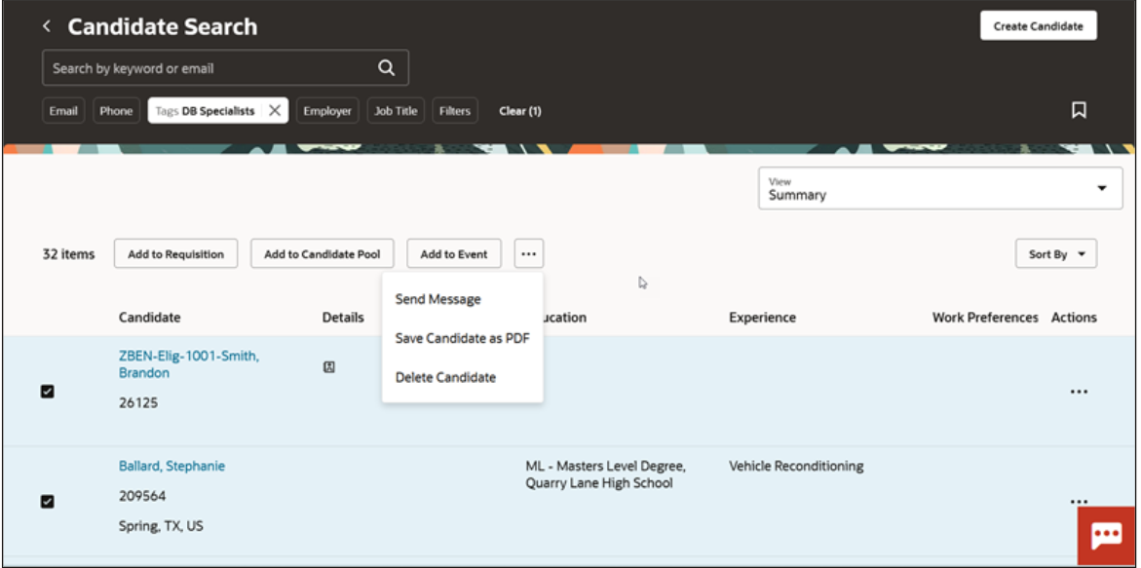Go back using the arrow beside Candidate Search
This screenshot has height=568, width=1141.
(x=47, y=26)
